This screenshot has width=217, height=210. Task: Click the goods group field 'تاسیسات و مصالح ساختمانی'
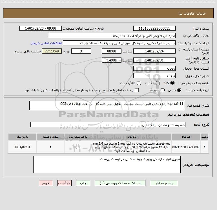(x=108, y=125)
